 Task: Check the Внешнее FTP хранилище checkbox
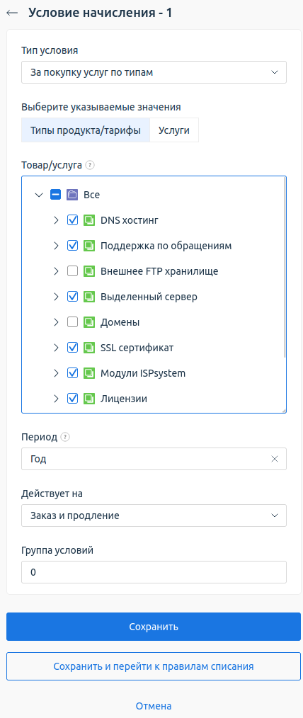click(72, 271)
